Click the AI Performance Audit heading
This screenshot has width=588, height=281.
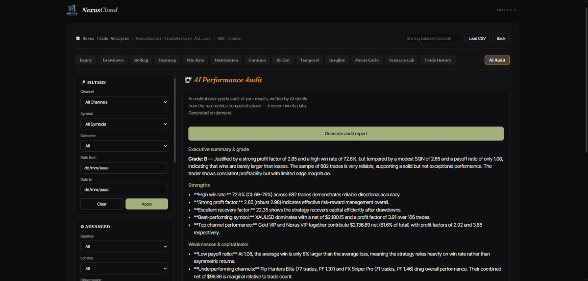[x=228, y=80]
